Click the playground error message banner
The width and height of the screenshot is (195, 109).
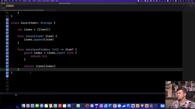[x=22, y=10]
